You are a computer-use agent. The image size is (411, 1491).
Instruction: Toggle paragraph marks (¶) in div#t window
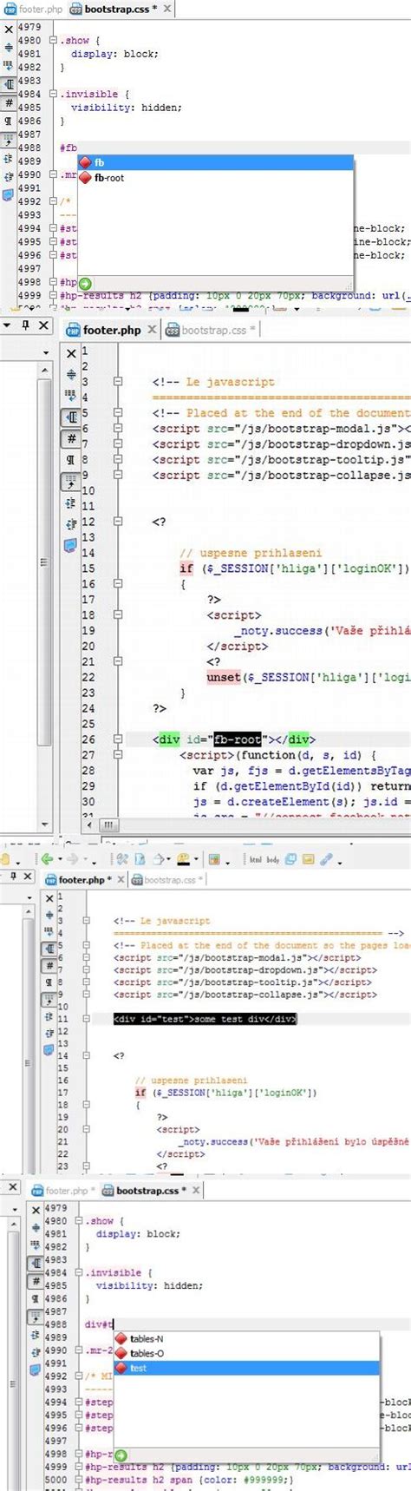(x=36, y=1299)
